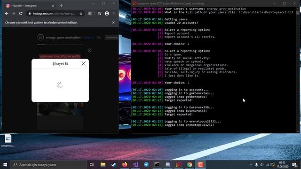Open Task View on taskbar

[92, 165]
